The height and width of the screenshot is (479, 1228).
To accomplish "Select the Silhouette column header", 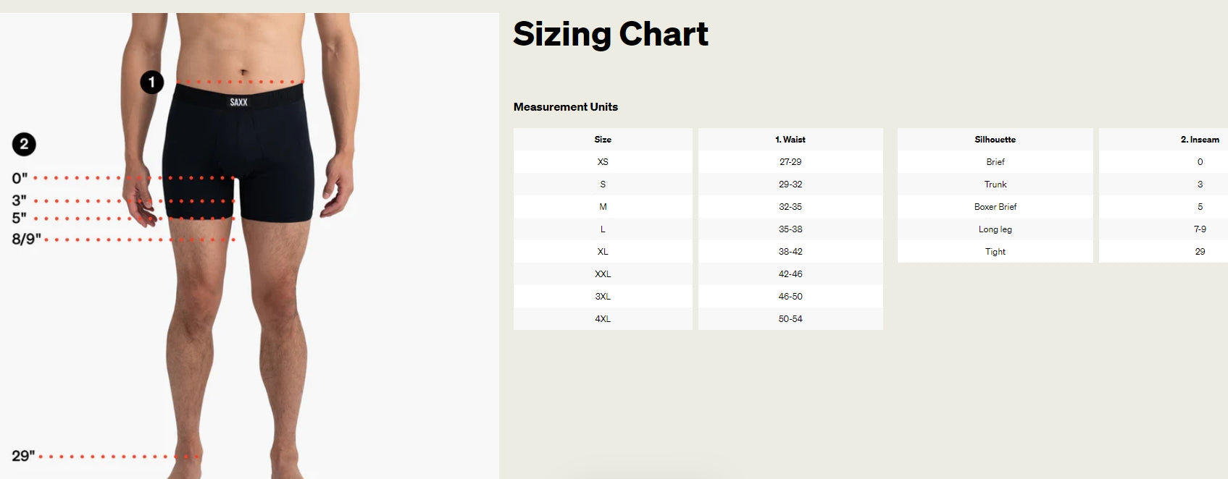I will [995, 140].
